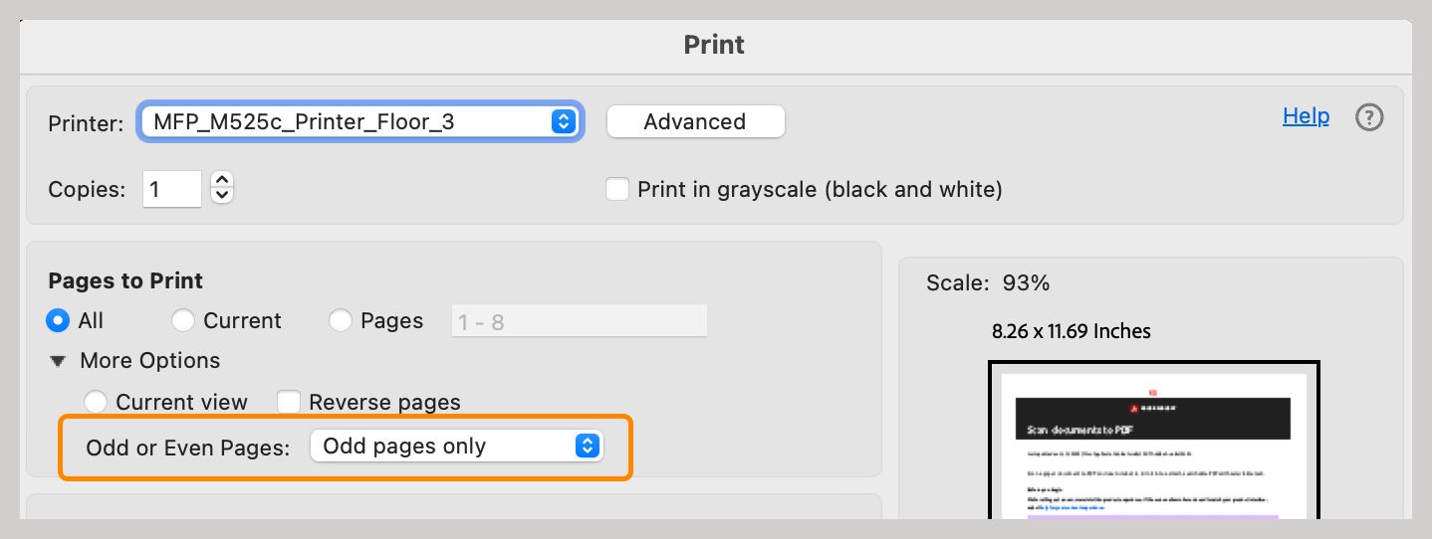
Task: Select the Current view radio button
Action: pos(96,402)
